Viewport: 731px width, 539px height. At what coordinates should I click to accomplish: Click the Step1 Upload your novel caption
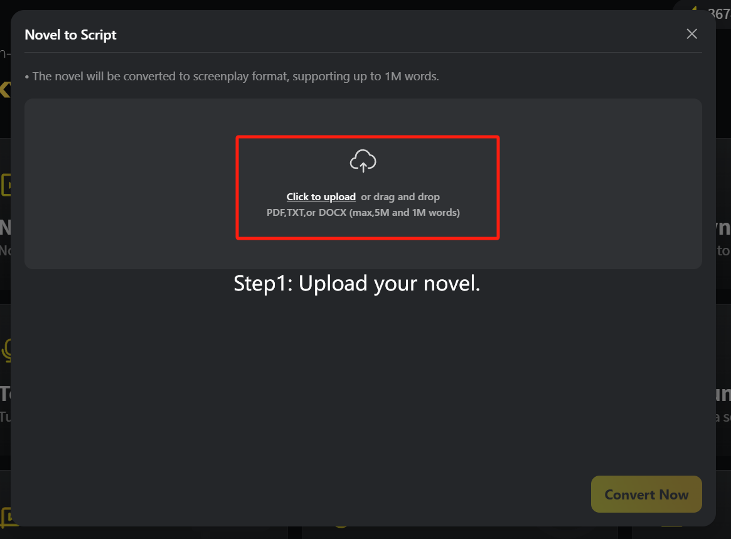coord(356,283)
